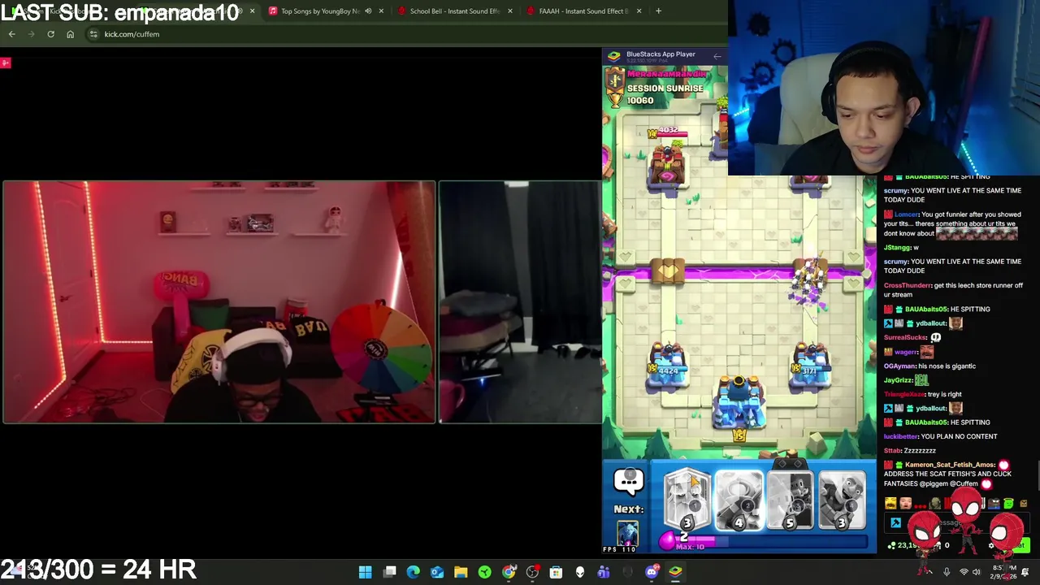Go forward in the browser

tap(31, 34)
